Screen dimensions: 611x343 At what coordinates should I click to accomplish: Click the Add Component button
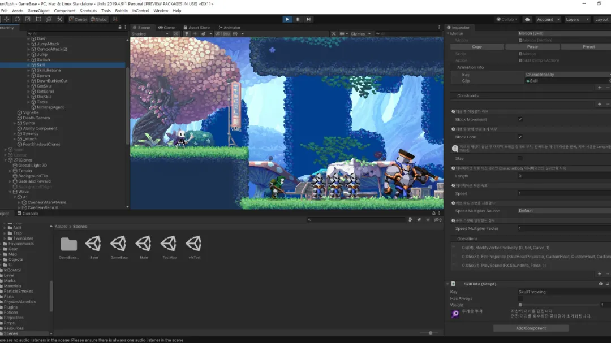531,328
